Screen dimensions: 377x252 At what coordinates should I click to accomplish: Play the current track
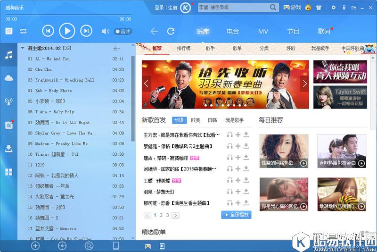click(67, 31)
